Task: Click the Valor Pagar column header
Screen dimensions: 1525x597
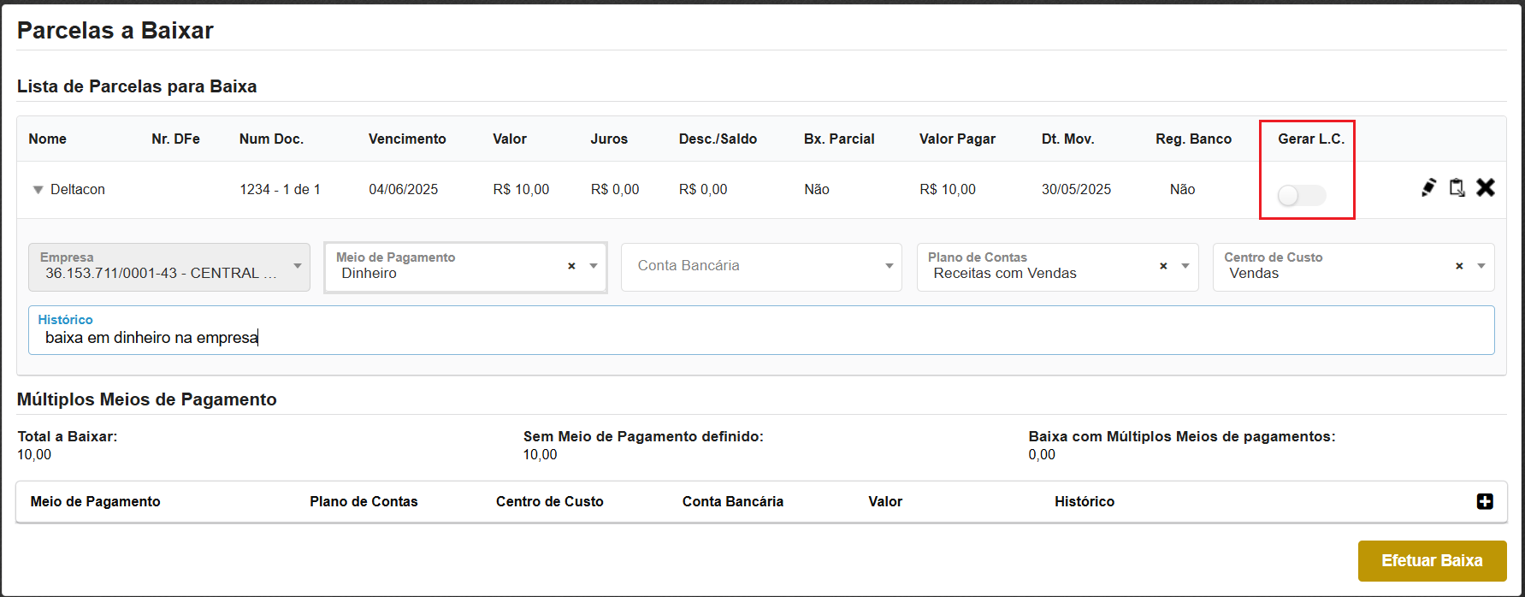Action: [x=957, y=139]
